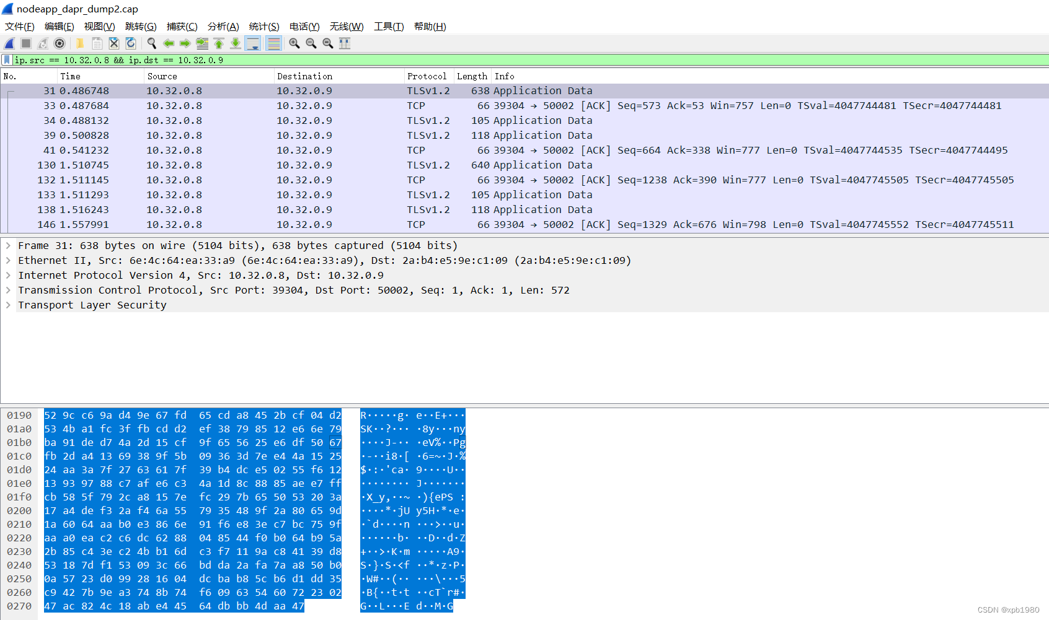This screenshot has height=620, width=1049.
Task: Select packet 41 TCP ACK Seq=664
Action: coord(524,151)
